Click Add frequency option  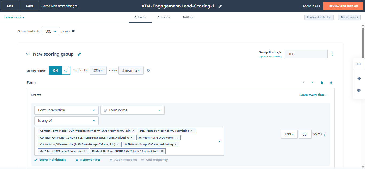154,160
